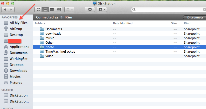The height and width of the screenshot is (109, 206).
Task: Switch to list view
Action: click(45, 9)
